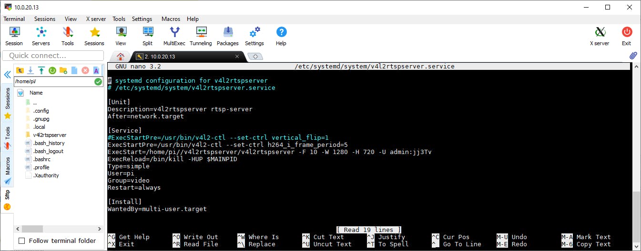Click the paperclip attach icon

tap(633, 56)
